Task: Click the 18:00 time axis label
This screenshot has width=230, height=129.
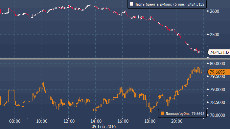Action: point(150,121)
